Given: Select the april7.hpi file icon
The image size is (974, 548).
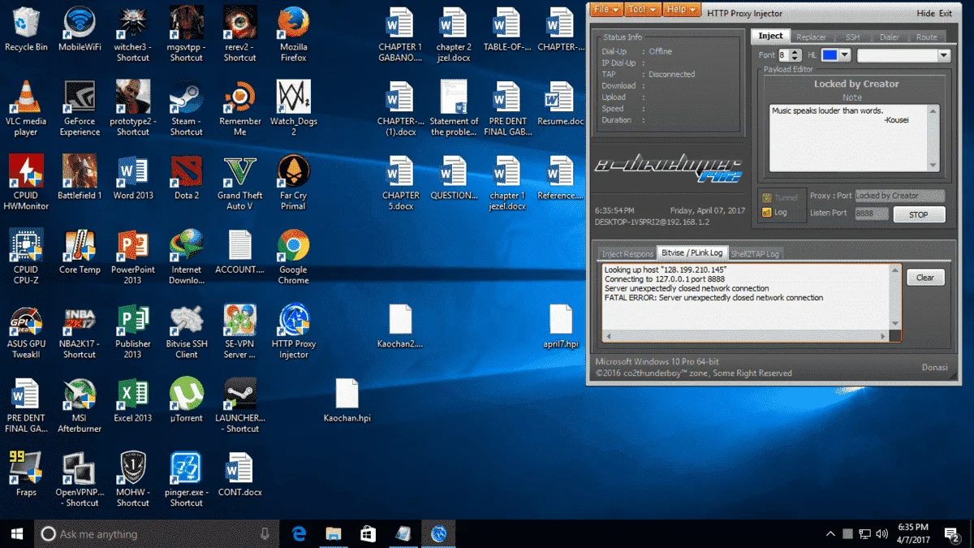Looking at the screenshot, I should coord(561,326).
